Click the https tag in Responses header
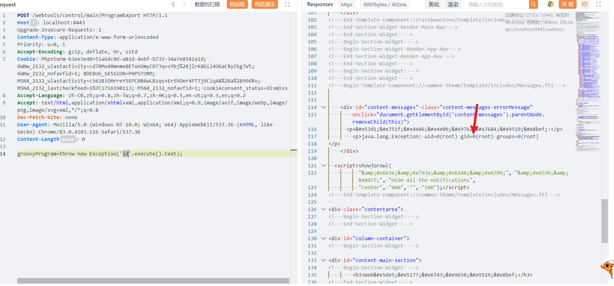This screenshot has width=614, height=286. coord(347,5)
